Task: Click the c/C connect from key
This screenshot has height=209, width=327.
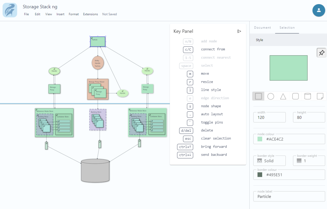Action: (x=188, y=49)
